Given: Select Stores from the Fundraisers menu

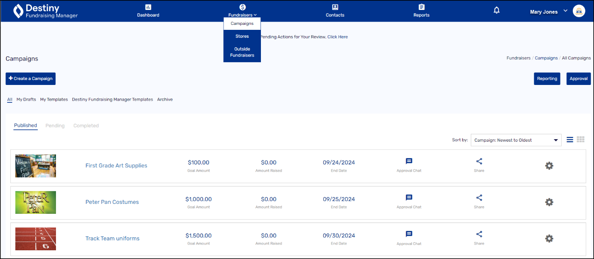Looking at the screenshot, I should coord(242,36).
